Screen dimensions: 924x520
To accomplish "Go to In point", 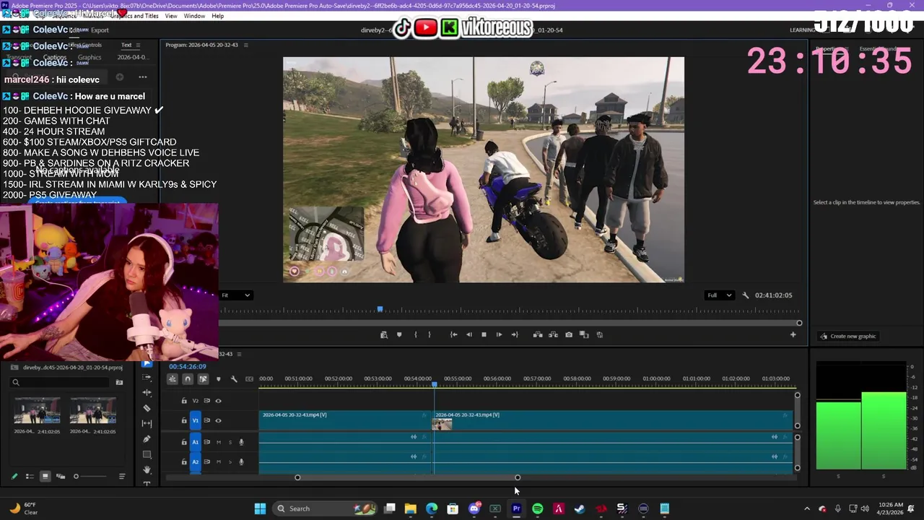I will coord(453,334).
